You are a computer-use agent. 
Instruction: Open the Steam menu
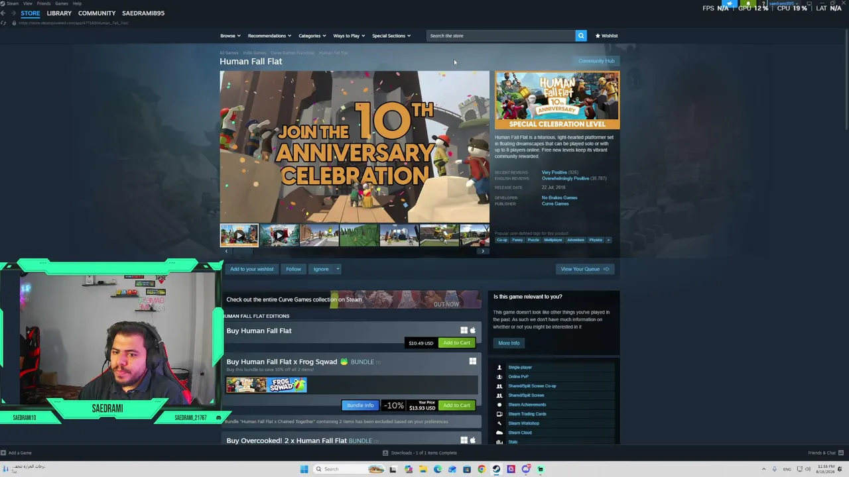[12, 3]
